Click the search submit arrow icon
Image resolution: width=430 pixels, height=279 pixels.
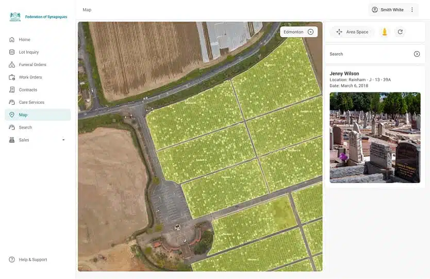pyautogui.click(x=417, y=54)
